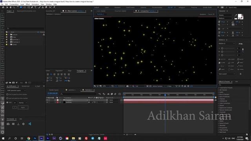This screenshot has height=141, width=251.
Task: Select the Shift radio button
Action: pos(7,103)
